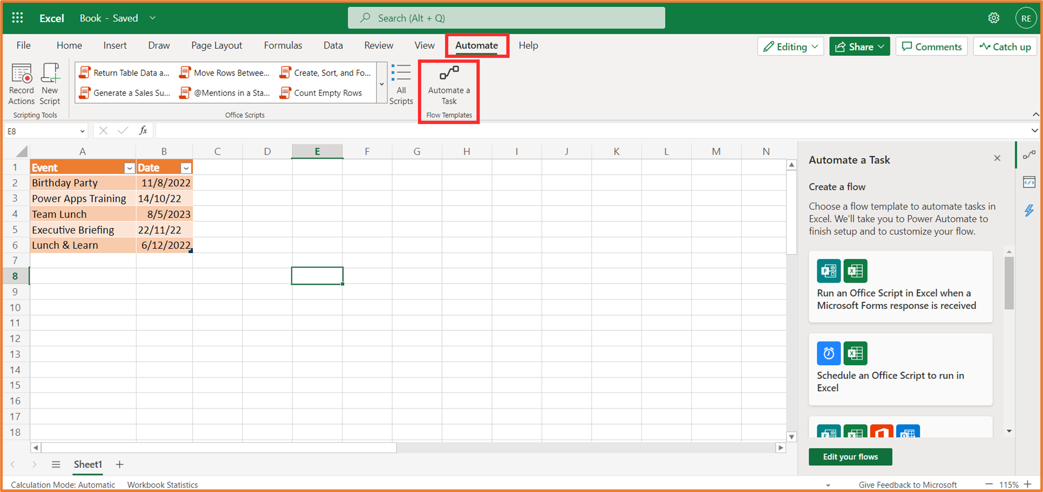Switch to the Formulas tab

(283, 46)
